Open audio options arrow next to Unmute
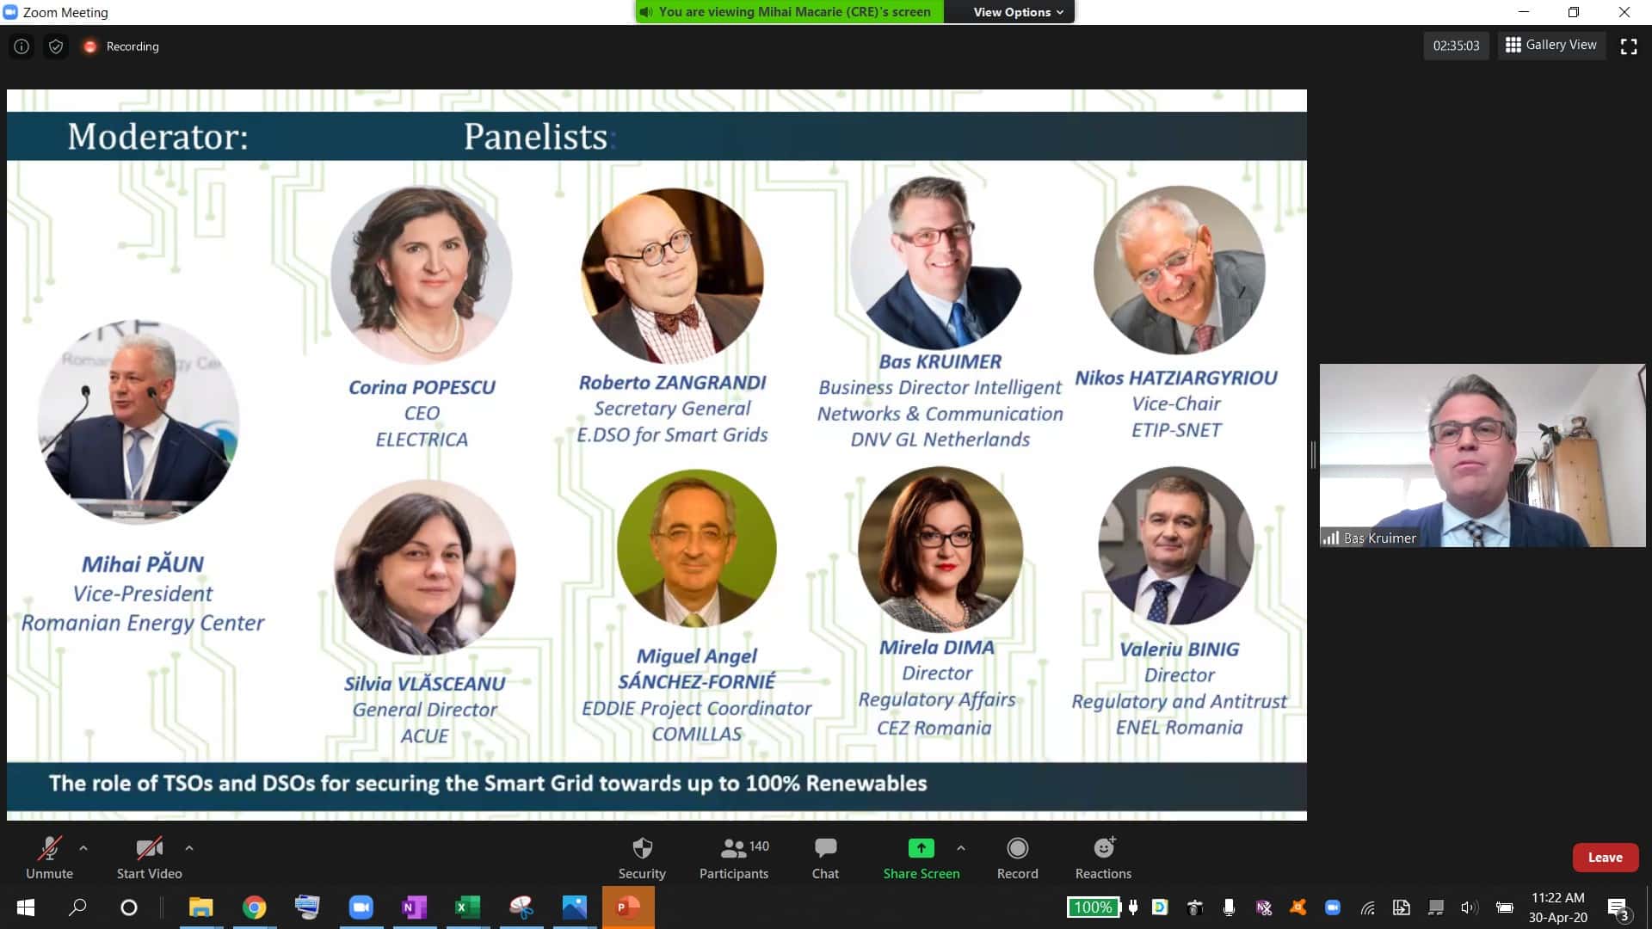1652x929 pixels. tap(83, 848)
